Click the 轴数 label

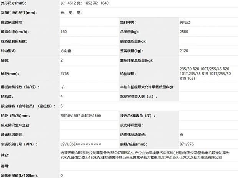5,60
